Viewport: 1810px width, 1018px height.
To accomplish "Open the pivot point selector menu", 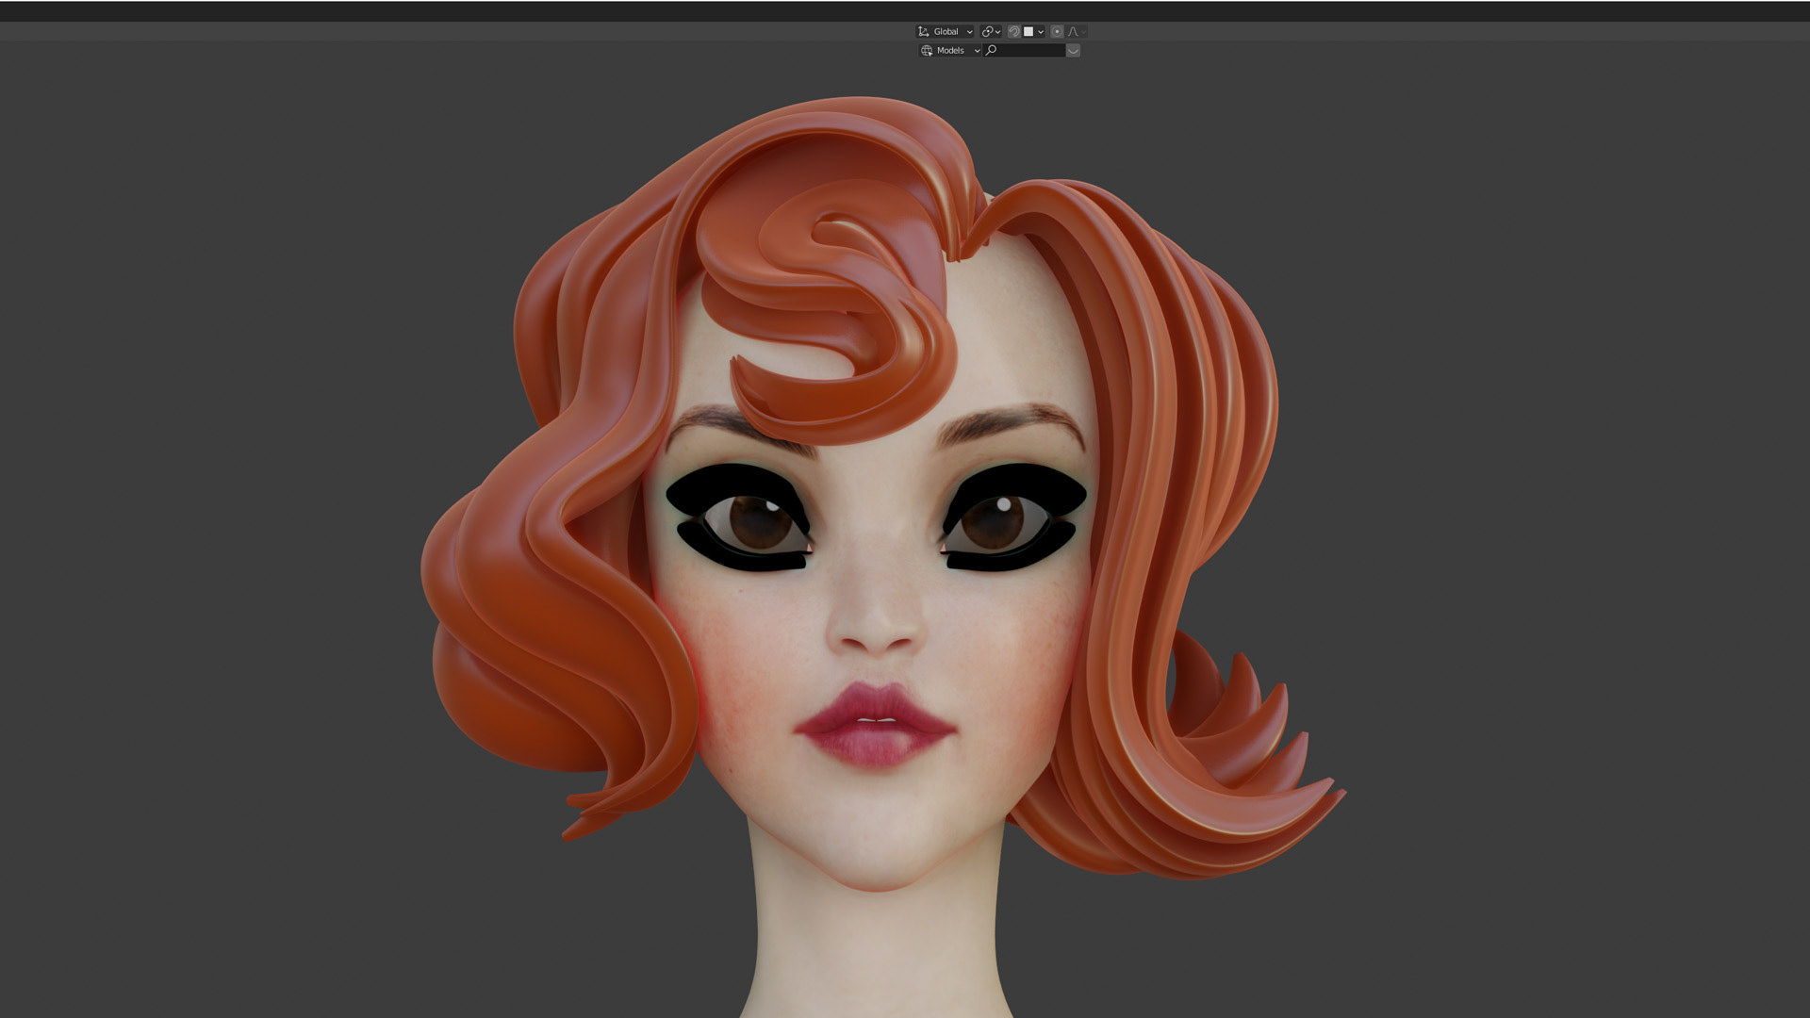I will click(990, 31).
